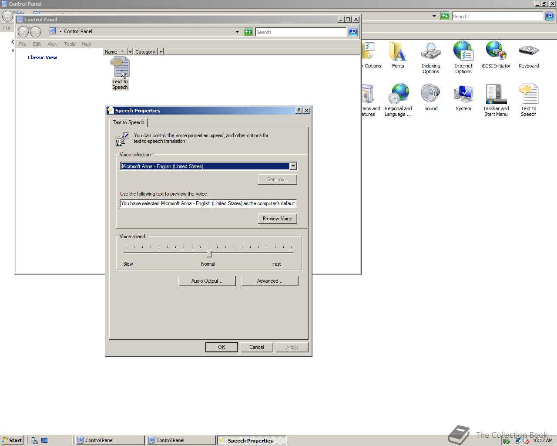Click green refresh icon in front Control Panel
Image resolution: width=557 pixels, height=446 pixels.
pos(248,32)
